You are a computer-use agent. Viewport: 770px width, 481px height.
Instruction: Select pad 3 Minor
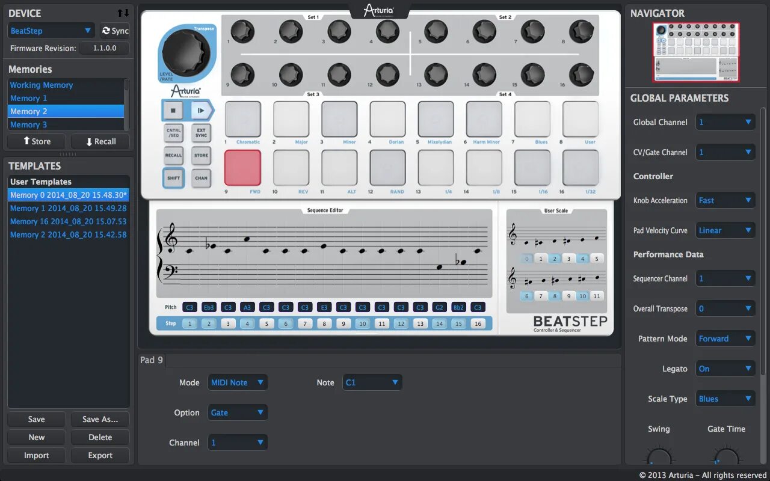[339, 119]
